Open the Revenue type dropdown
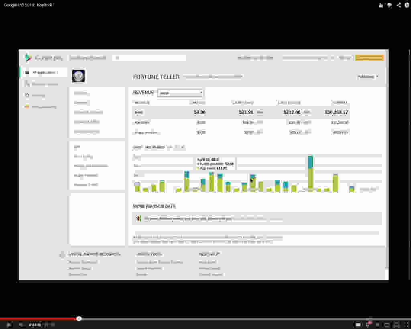The width and height of the screenshot is (411, 329). [x=181, y=93]
